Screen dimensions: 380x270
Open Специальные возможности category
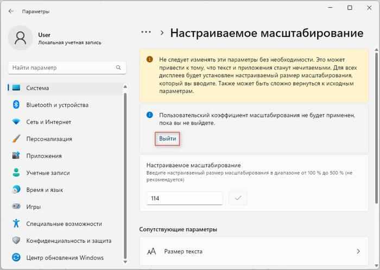click(x=65, y=224)
